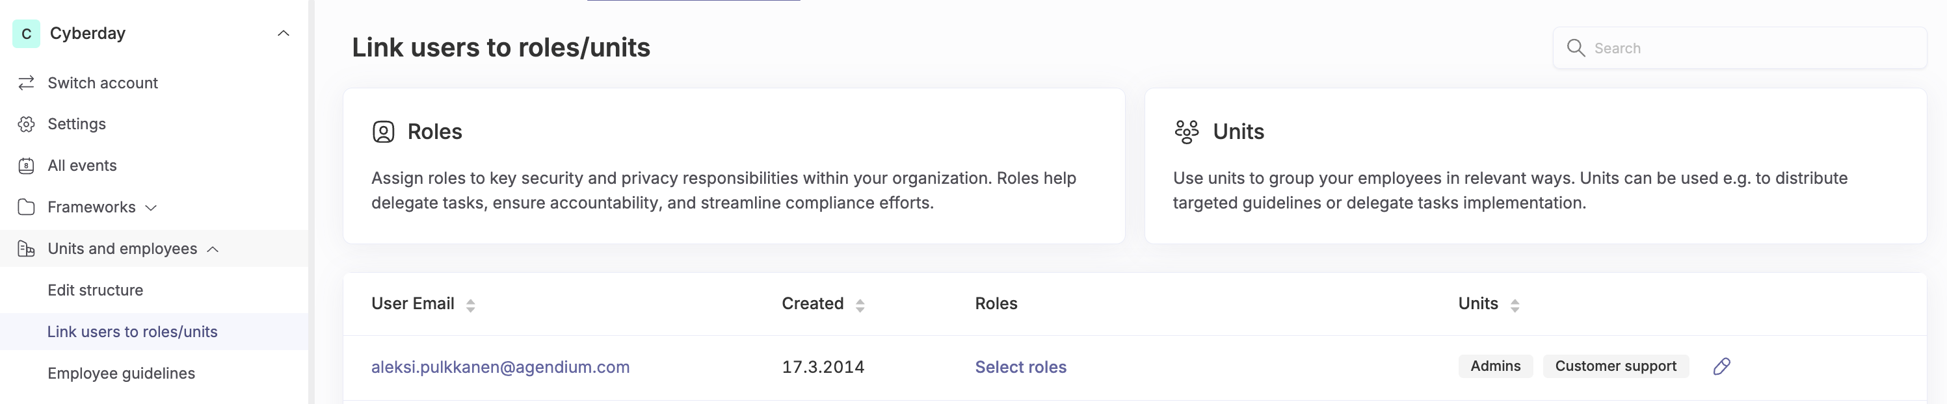Sort table by Created arrows
Viewport: 1947px width, 404px height.
(859, 305)
